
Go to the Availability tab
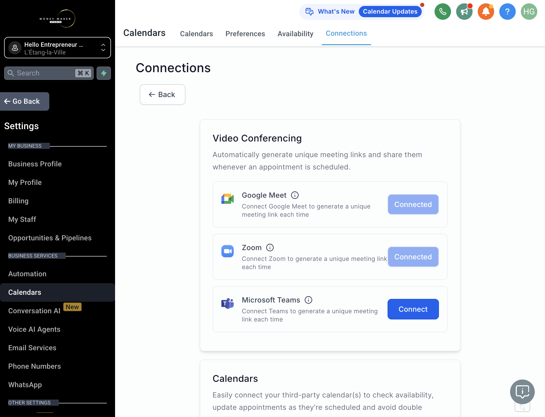pos(295,34)
